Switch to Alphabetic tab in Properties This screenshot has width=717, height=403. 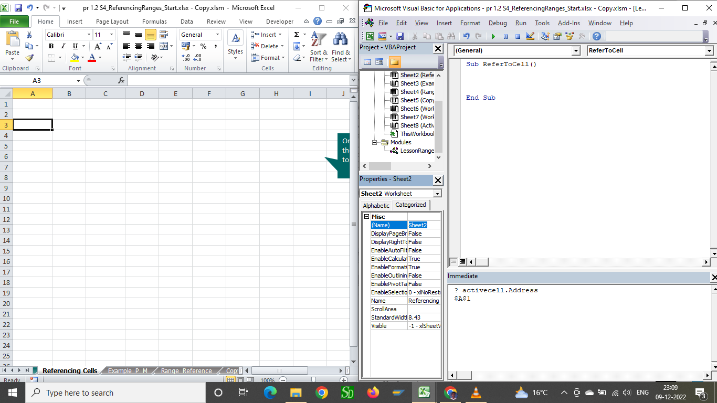coord(376,205)
